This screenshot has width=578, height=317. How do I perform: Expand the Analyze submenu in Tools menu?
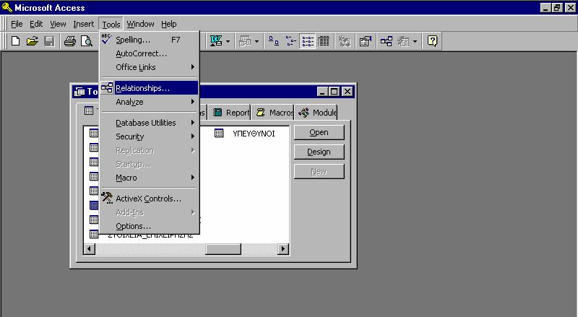150,102
